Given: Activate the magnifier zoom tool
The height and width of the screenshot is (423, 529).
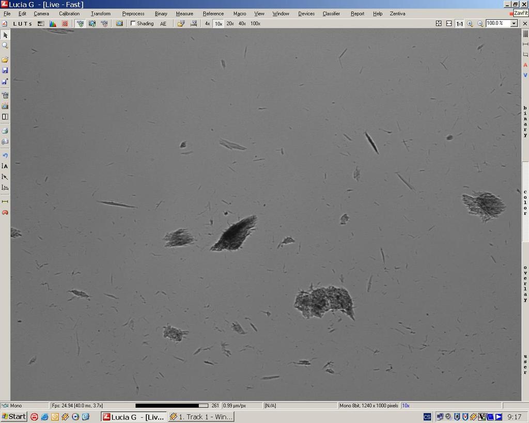Looking at the screenshot, I should (x=5, y=45).
